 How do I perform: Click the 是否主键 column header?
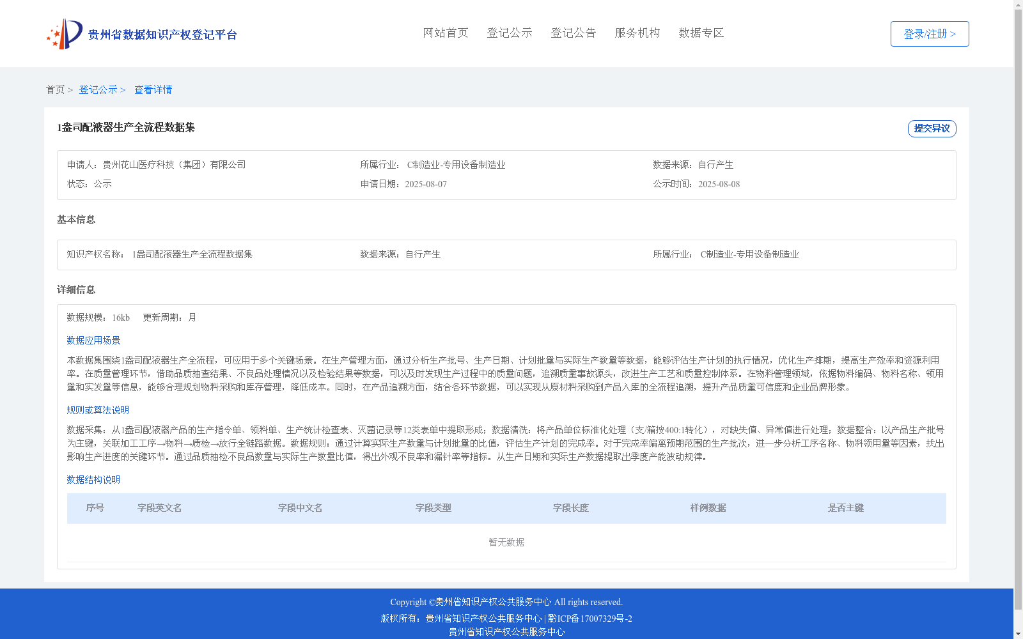[x=846, y=508]
